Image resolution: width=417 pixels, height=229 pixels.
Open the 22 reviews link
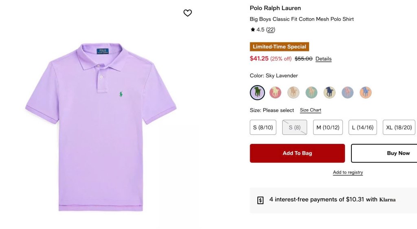point(270,29)
